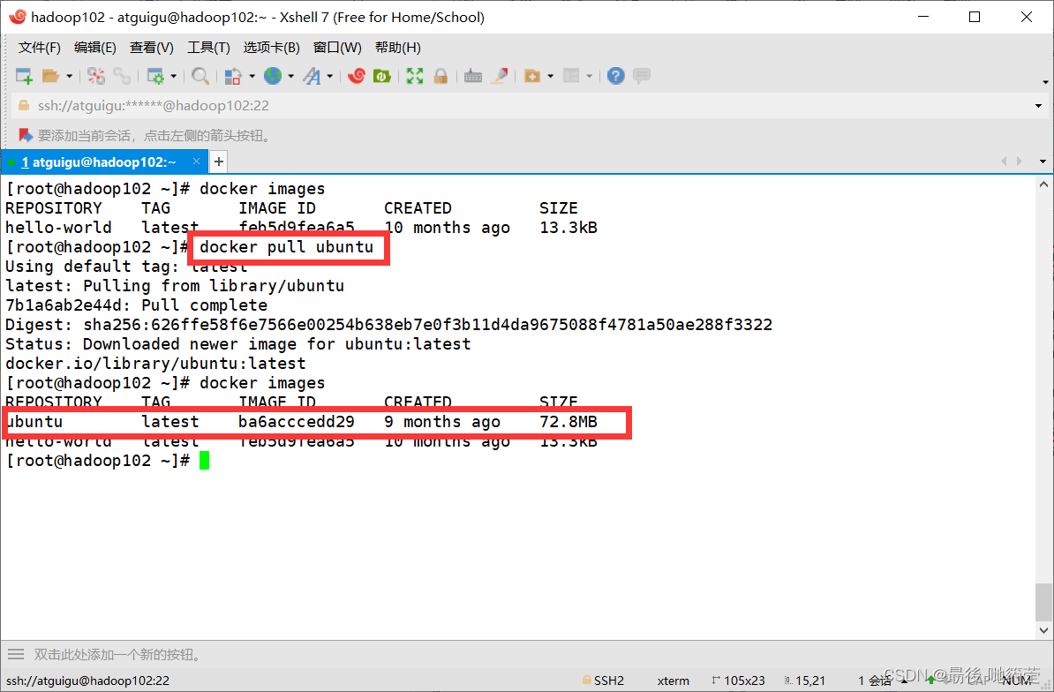Toggle full screen icon
Viewport: 1054px width, 692px height.
[x=415, y=76]
